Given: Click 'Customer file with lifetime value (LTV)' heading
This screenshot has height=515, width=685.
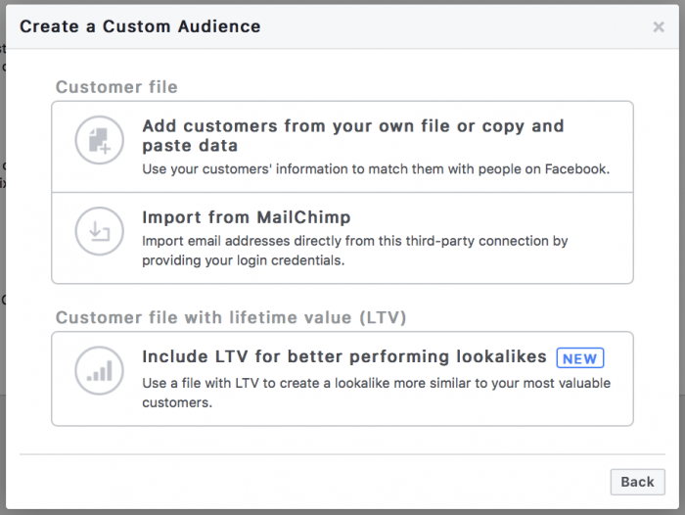Looking at the screenshot, I should (231, 318).
